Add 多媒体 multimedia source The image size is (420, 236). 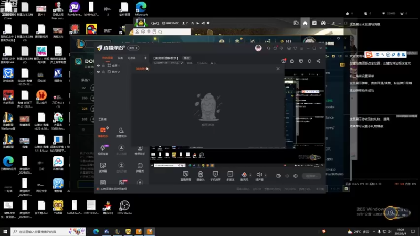[x=230, y=176]
